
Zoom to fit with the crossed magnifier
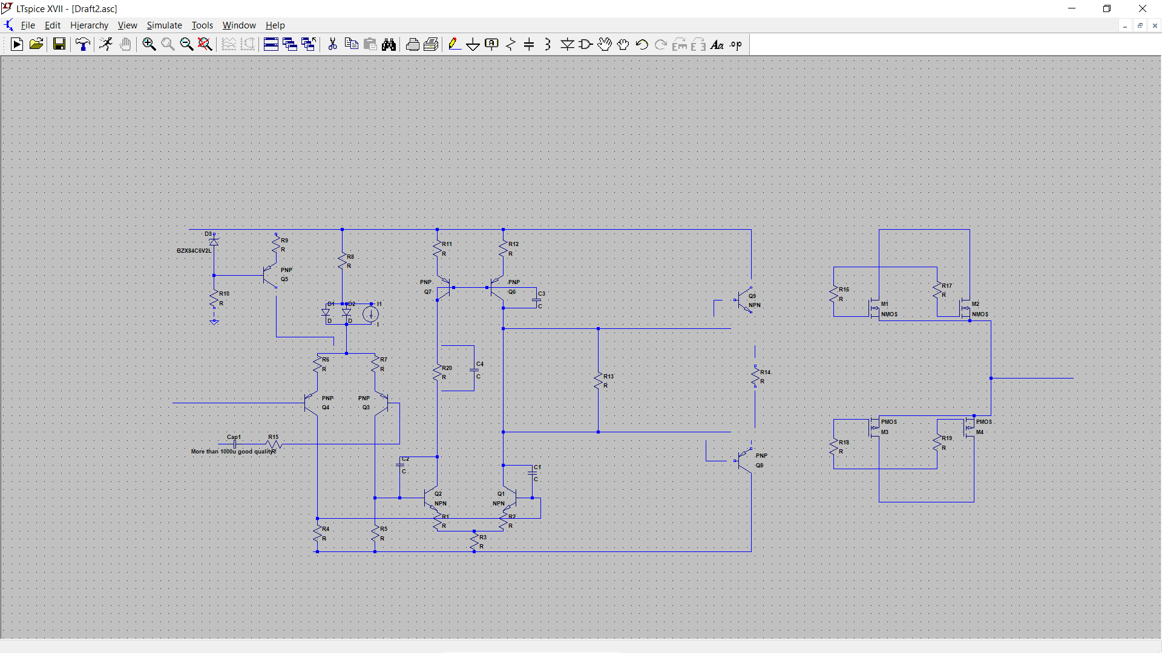click(x=205, y=44)
